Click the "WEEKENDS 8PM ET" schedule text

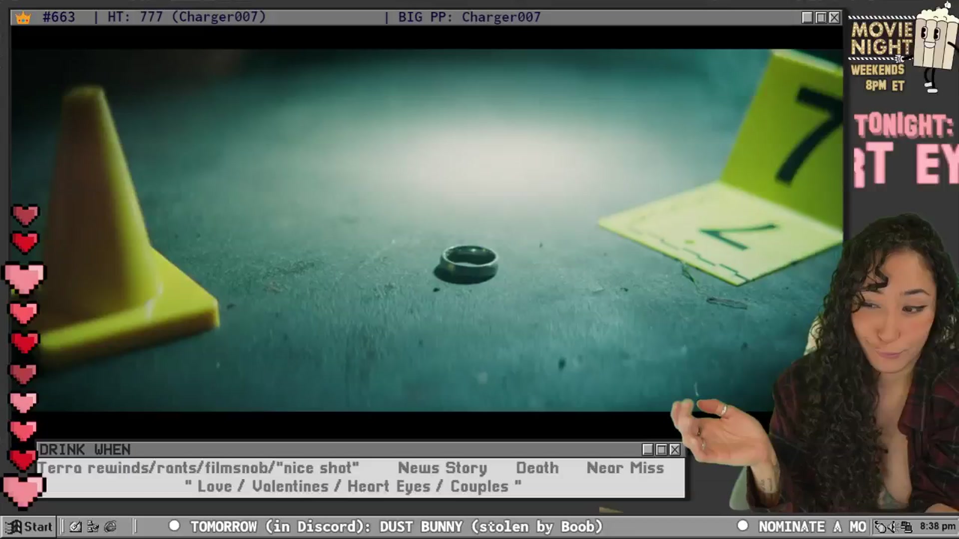point(878,77)
